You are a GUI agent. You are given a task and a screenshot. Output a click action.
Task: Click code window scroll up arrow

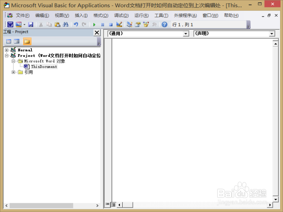(x=276, y=44)
